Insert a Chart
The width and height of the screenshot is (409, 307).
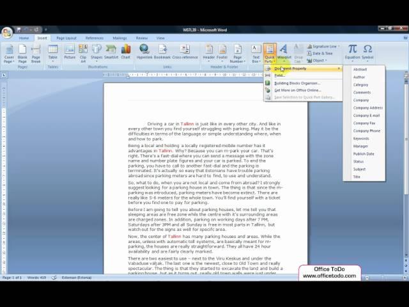coord(126,52)
